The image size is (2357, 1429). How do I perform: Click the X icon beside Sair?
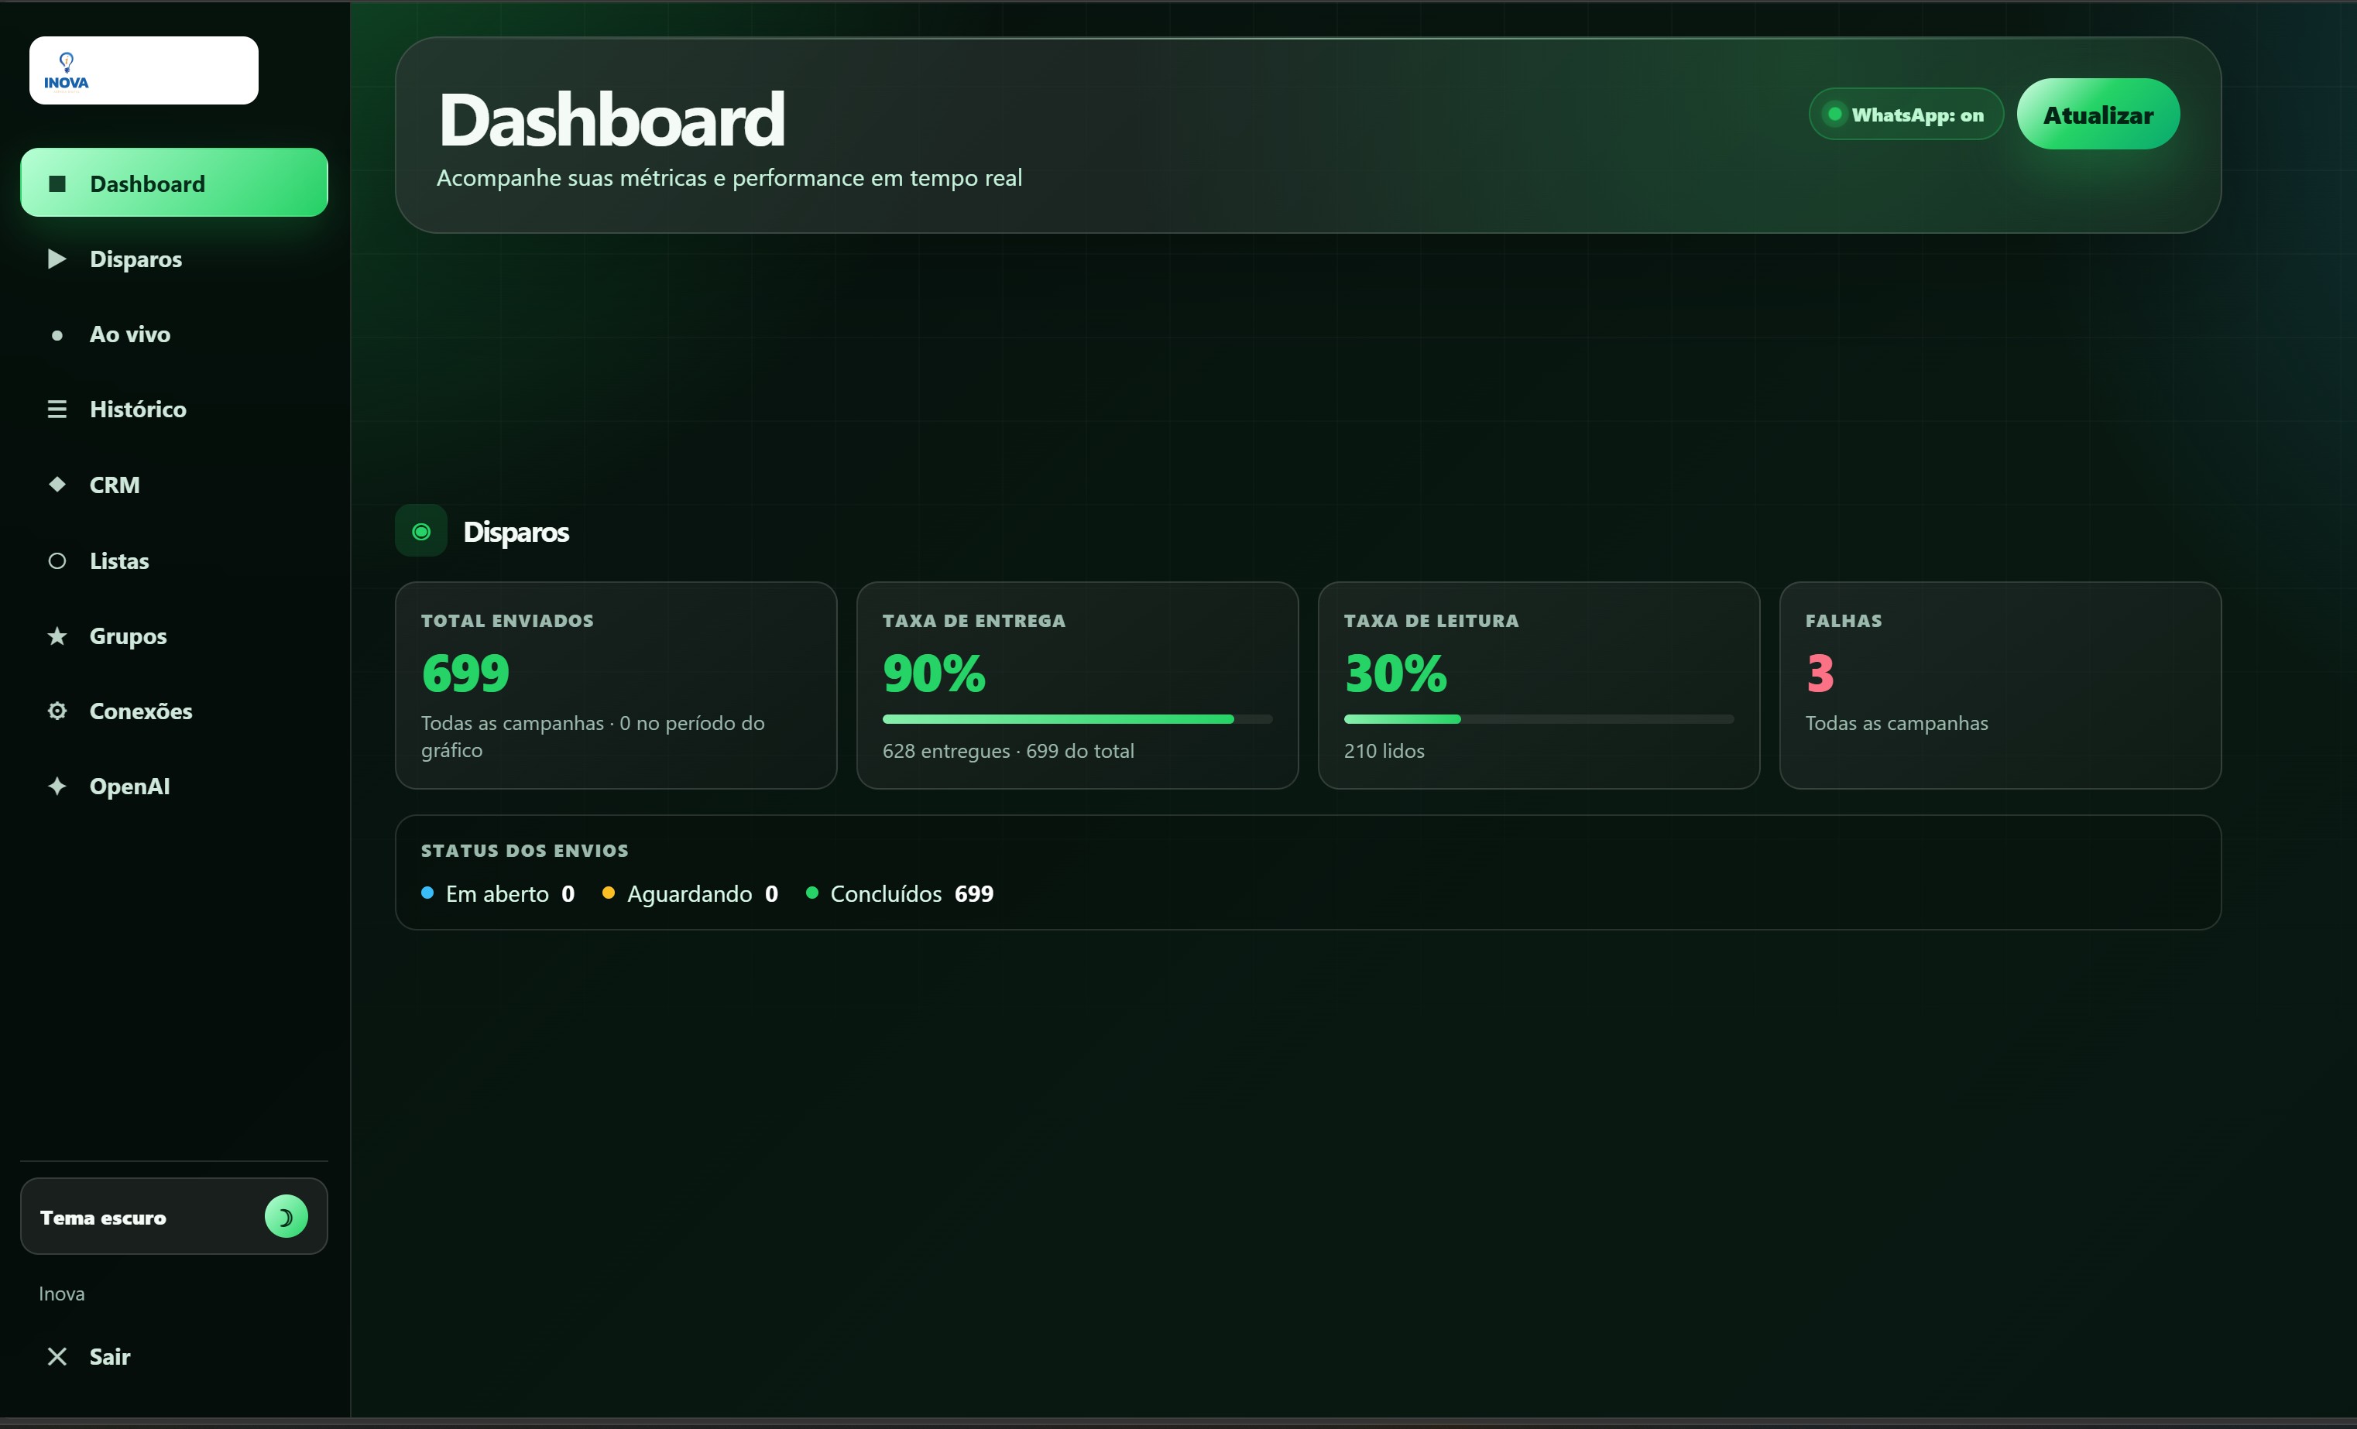(x=57, y=1356)
